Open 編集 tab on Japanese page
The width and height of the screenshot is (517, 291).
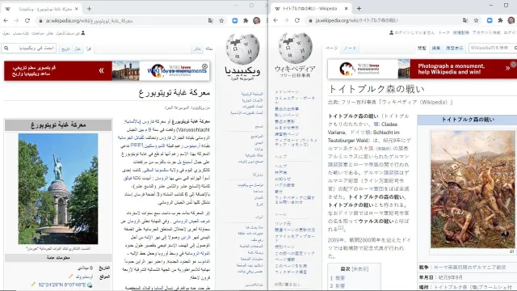(436, 48)
